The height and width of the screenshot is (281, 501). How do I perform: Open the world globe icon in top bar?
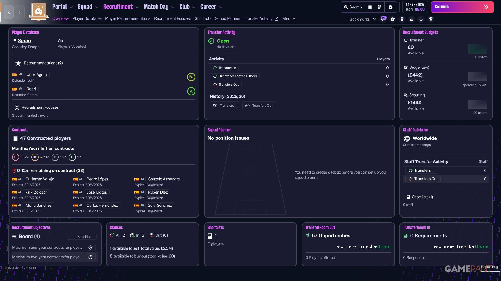click(380, 7)
